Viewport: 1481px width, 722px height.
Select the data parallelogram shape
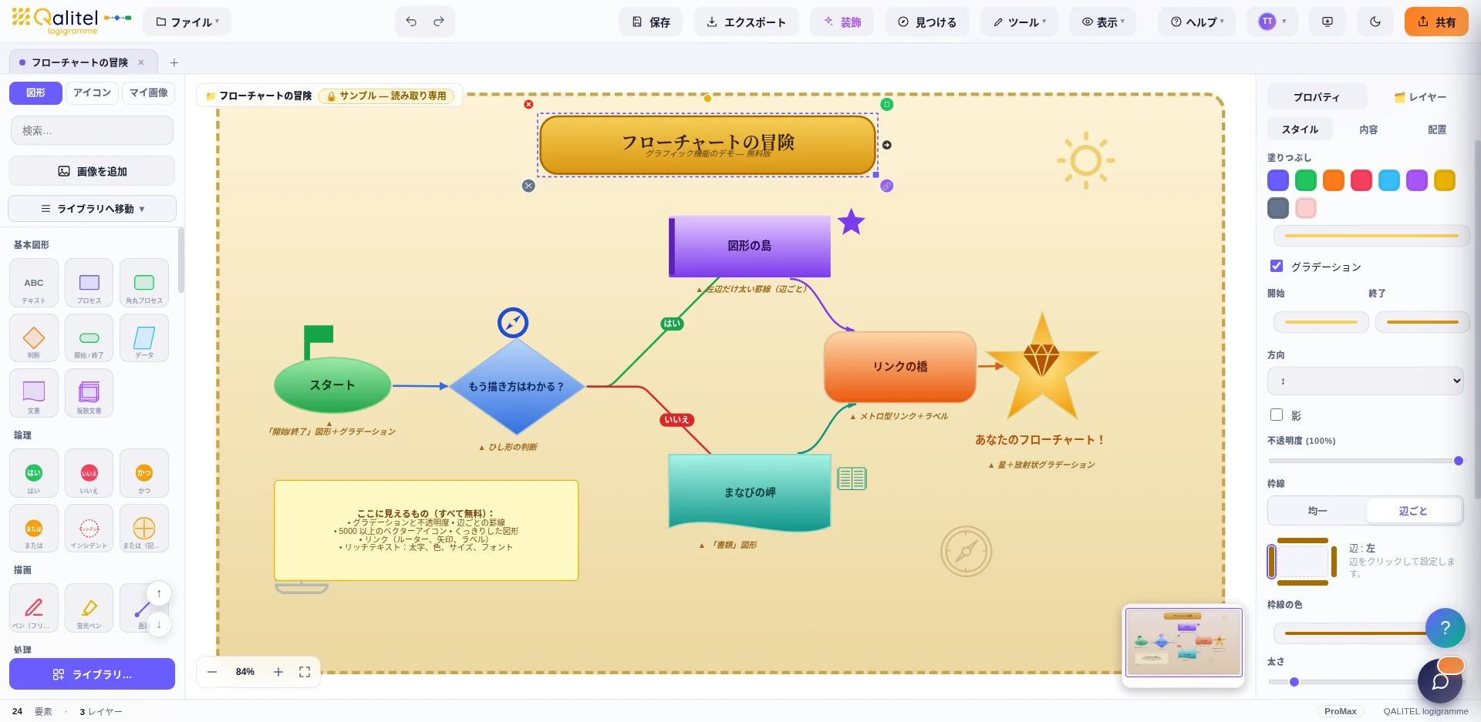click(x=144, y=338)
